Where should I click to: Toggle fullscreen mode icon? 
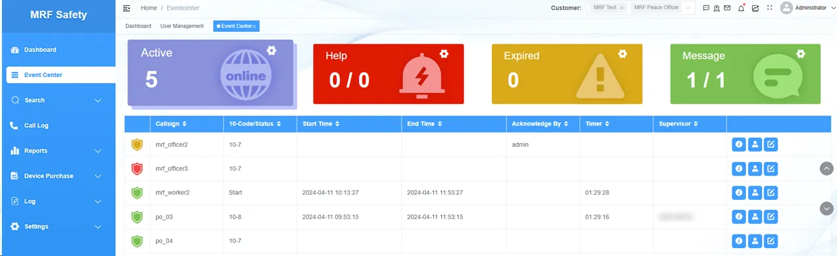coord(769,8)
